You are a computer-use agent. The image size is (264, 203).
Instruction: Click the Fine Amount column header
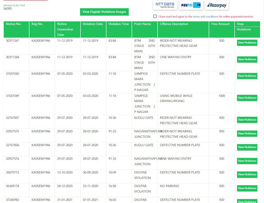click(220, 24)
